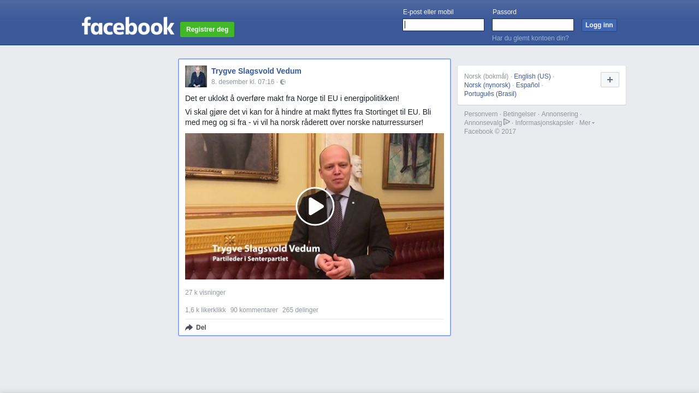
Task: Switch language to Español
Action: click(x=528, y=85)
